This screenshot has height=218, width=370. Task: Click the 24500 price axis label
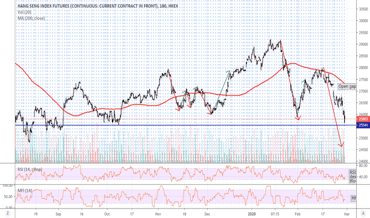pos(363,150)
